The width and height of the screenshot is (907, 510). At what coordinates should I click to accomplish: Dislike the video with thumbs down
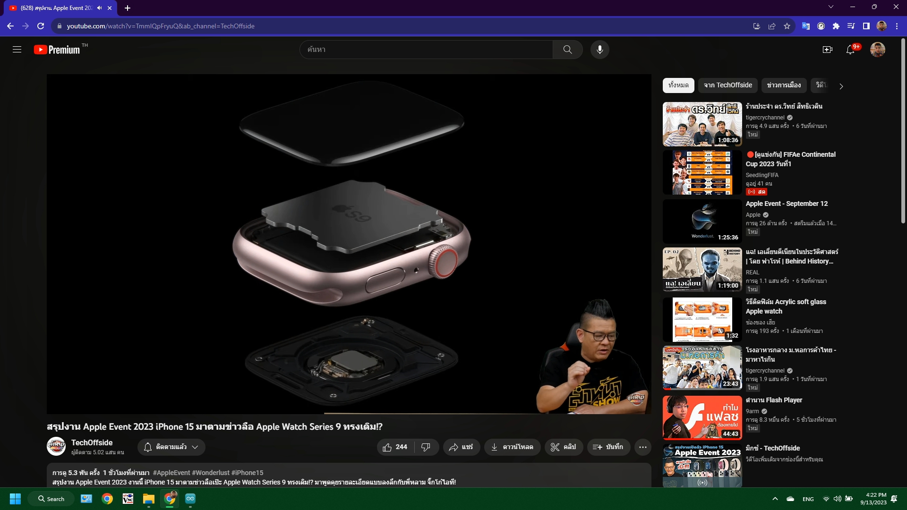coord(426,447)
